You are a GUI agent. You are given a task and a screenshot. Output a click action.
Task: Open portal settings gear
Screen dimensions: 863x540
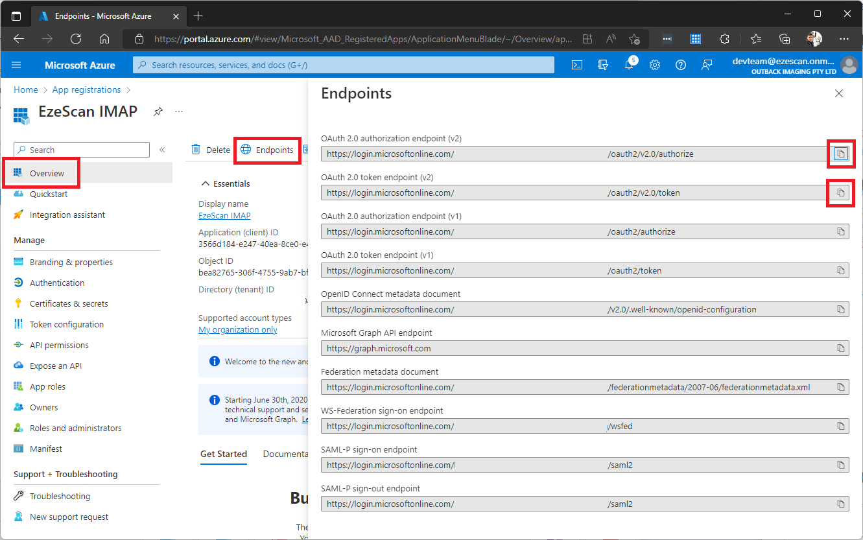(x=655, y=65)
